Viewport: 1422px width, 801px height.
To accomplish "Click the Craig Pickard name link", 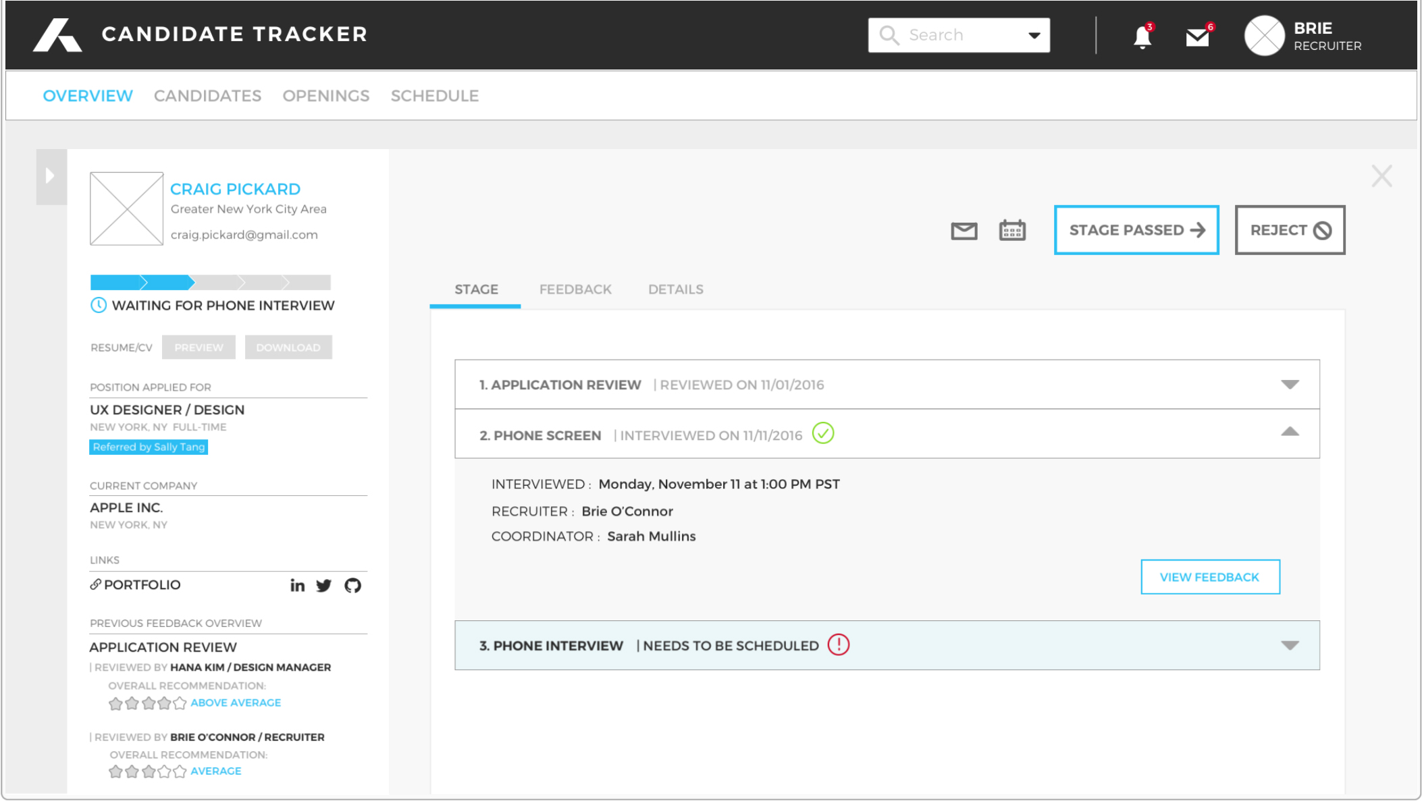I will pos(235,189).
